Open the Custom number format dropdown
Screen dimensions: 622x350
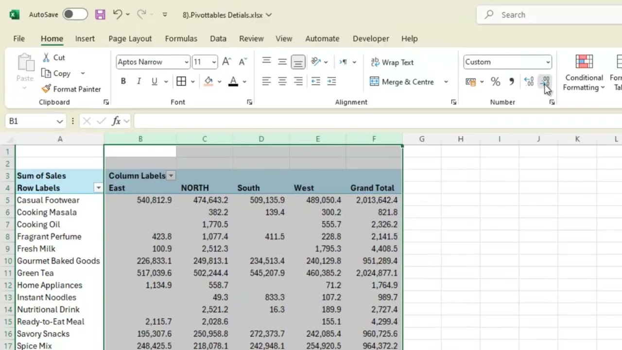(x=548, y=62)
